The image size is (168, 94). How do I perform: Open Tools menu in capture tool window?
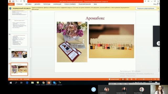(x=123, y=84)
